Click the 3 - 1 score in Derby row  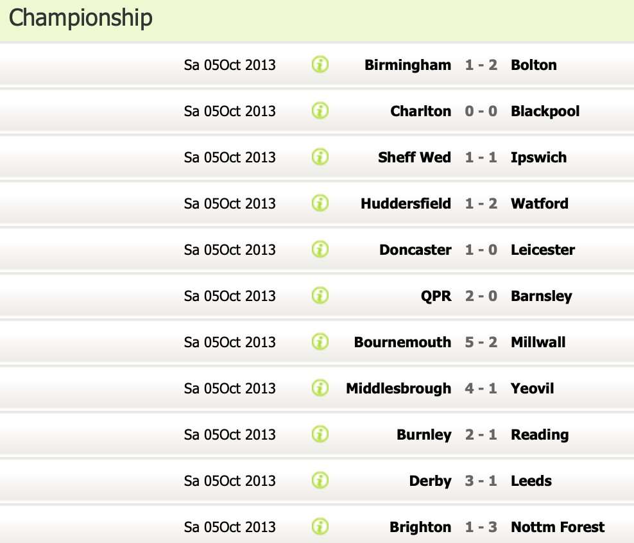pyautogui.click(x=481, y=481)
